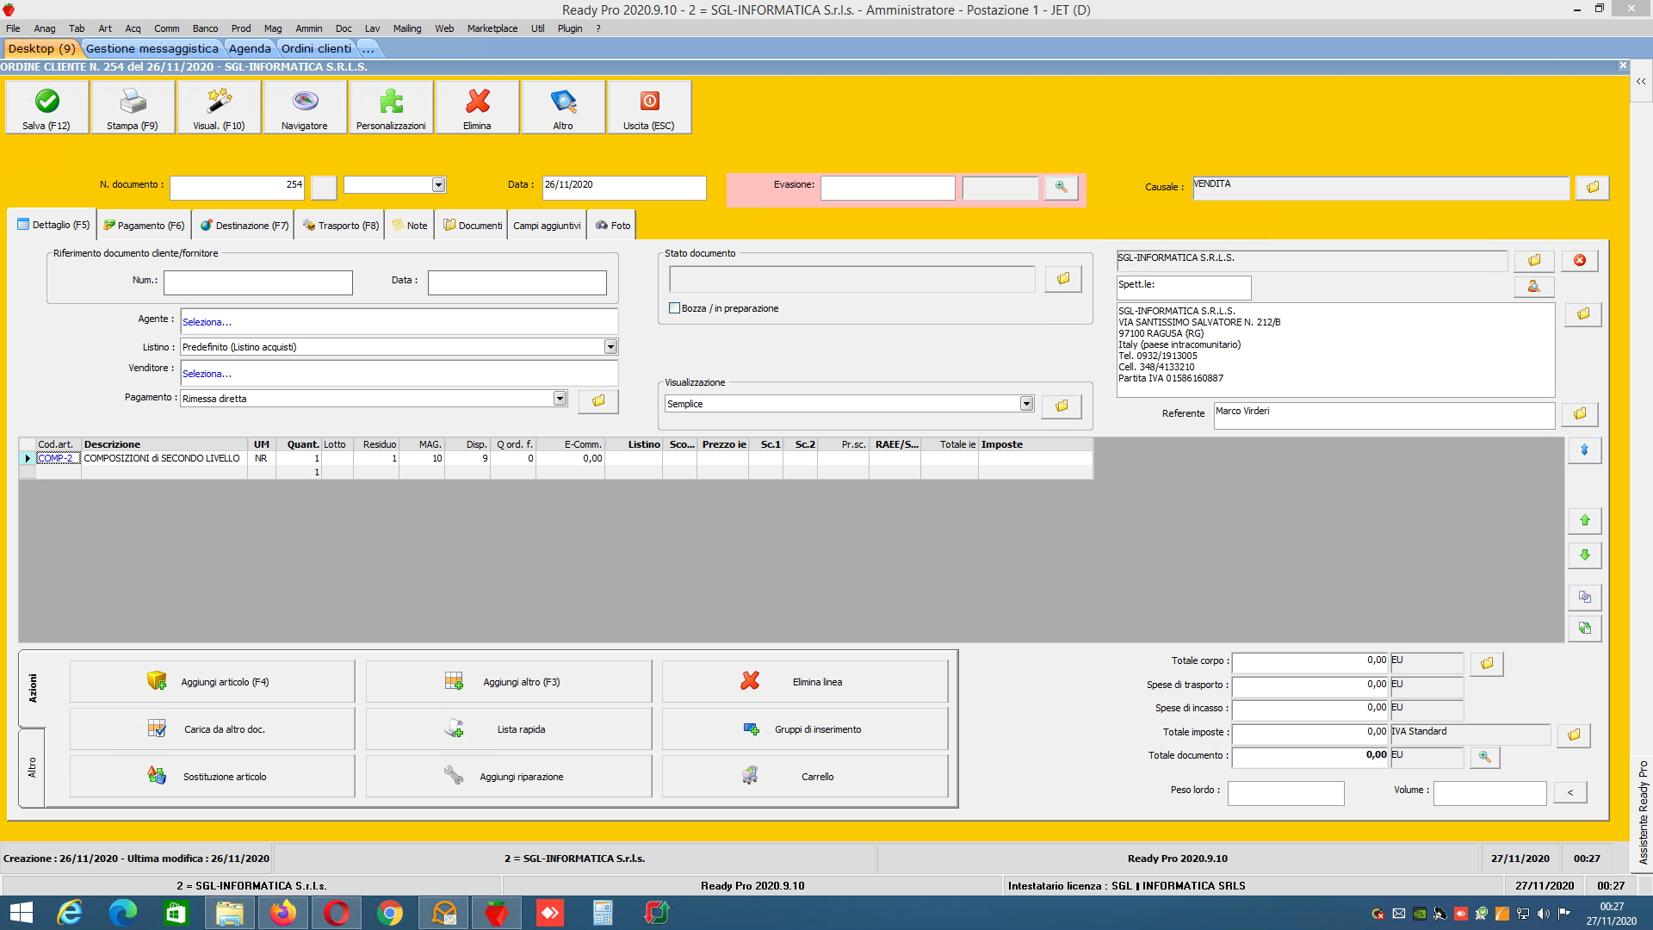Viewport: 1653px width, 930px height.
Task: Click the Lista rapida button
Action: pos(509,729)
